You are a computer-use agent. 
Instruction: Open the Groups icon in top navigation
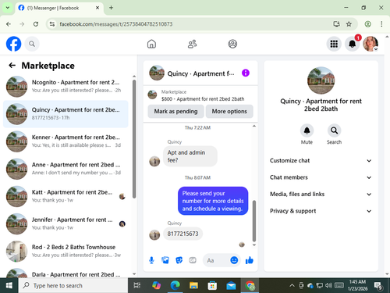pos(232,44)
